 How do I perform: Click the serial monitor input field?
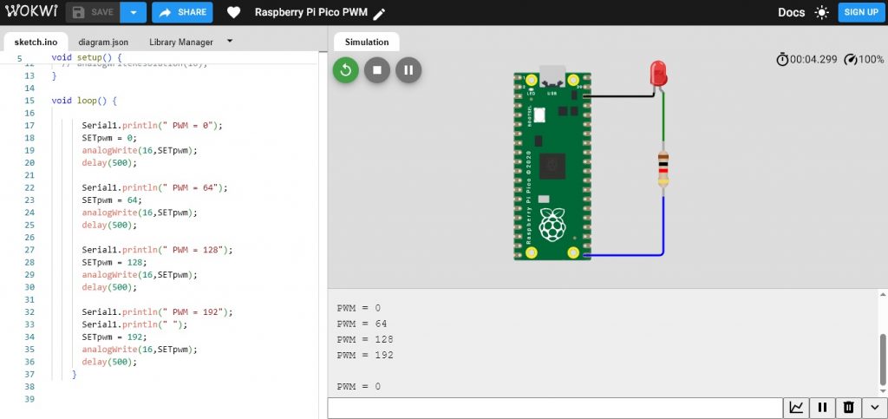point(555,408)
